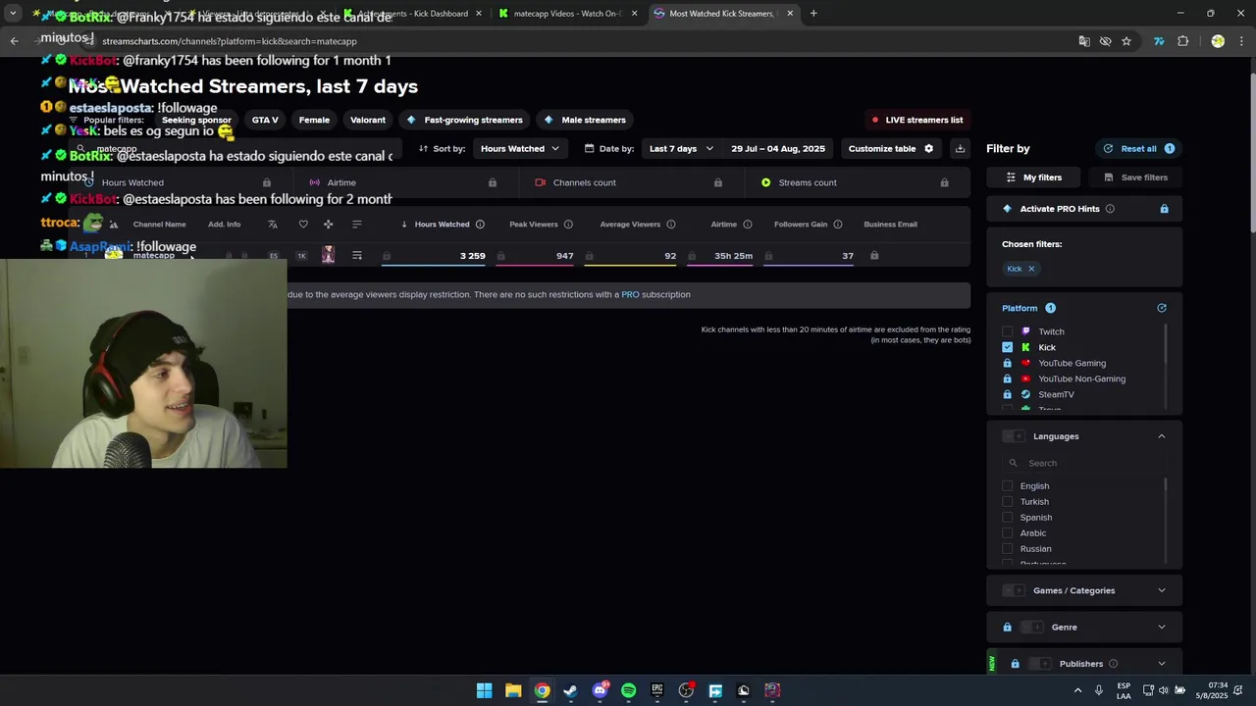Bookmark this page with the star icon
Screen dimensions: 1256x706
[x=1126, y=41]
